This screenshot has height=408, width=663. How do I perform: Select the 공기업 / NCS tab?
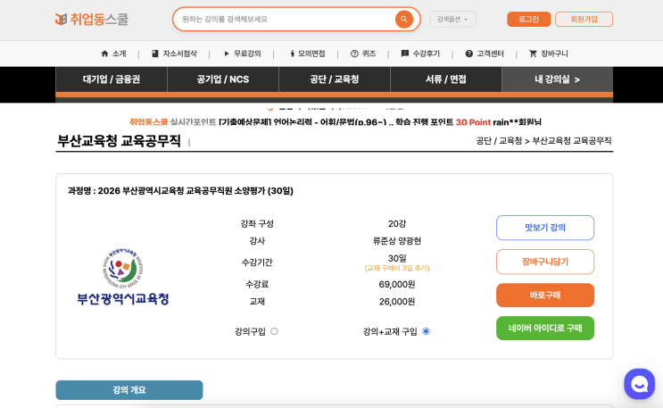[223, 79]
